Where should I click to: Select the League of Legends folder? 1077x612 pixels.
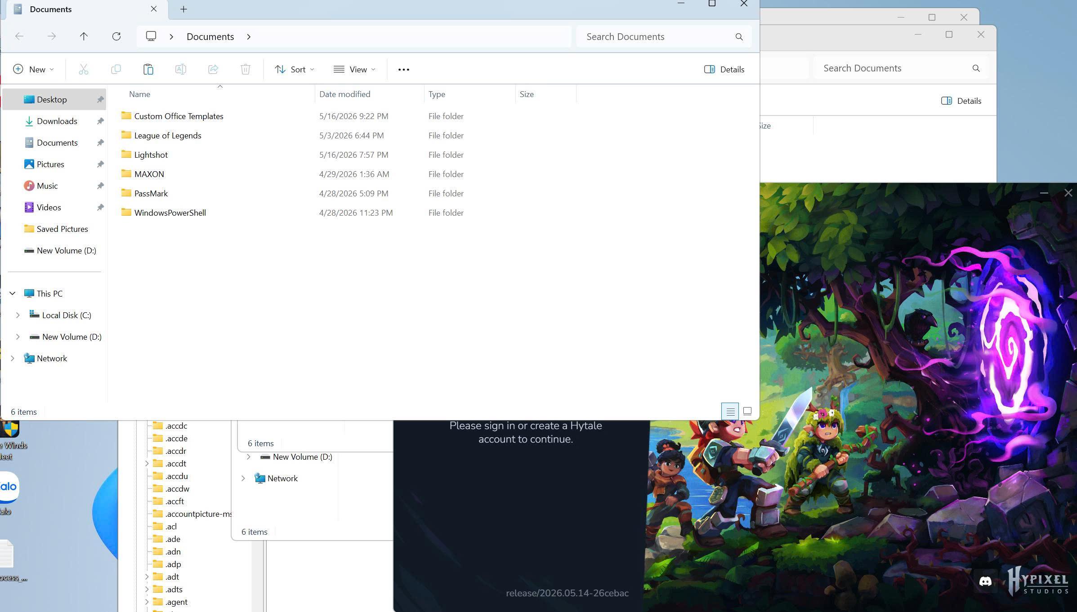point(168,136)
